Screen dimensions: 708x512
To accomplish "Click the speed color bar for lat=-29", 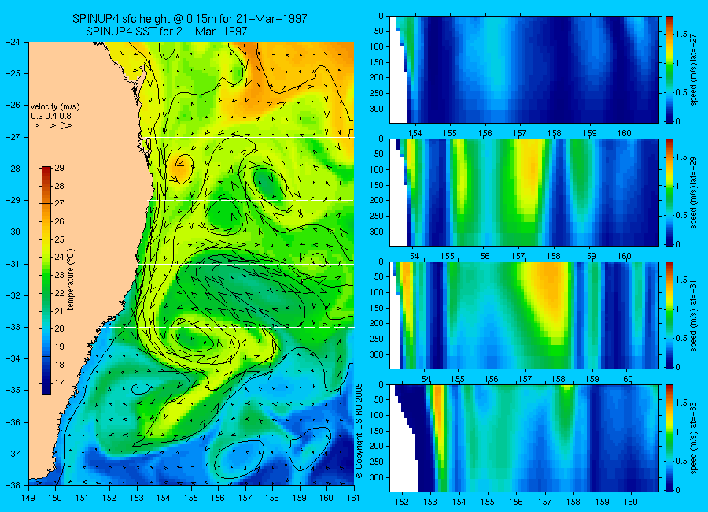I will click(x=669, y=192).
